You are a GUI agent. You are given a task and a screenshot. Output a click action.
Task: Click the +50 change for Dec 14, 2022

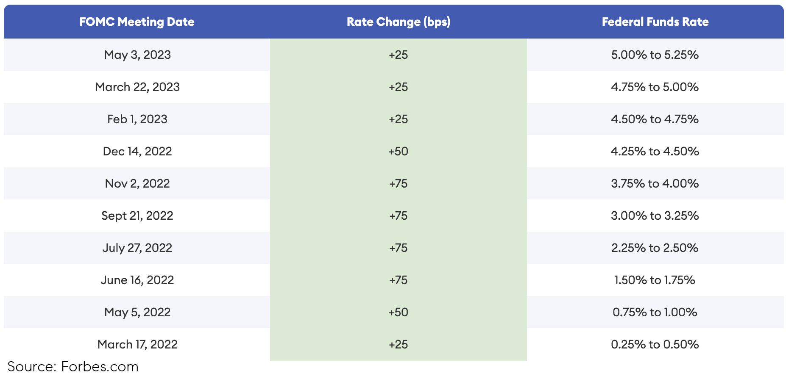(398, 152)
